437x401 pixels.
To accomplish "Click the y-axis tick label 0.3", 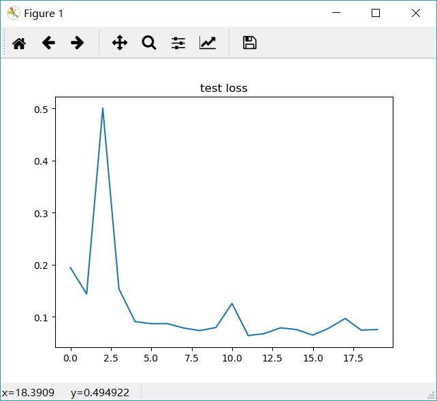I will point(41,214).
